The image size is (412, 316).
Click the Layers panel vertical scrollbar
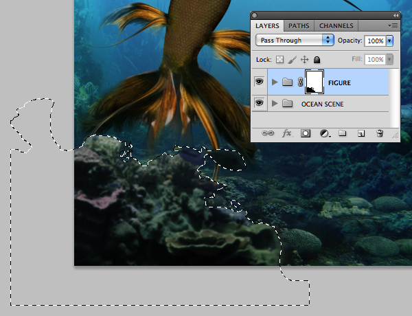point(393,98)
